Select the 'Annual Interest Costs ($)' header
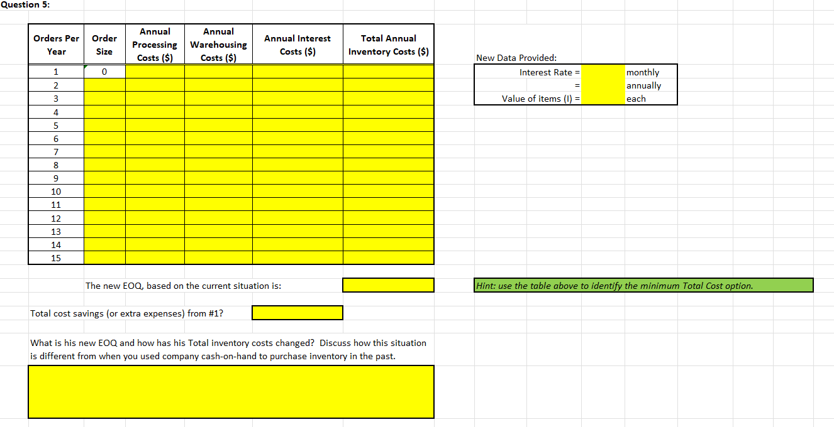Viewport: 834px width, 427px height. click(x=297, y=45)
